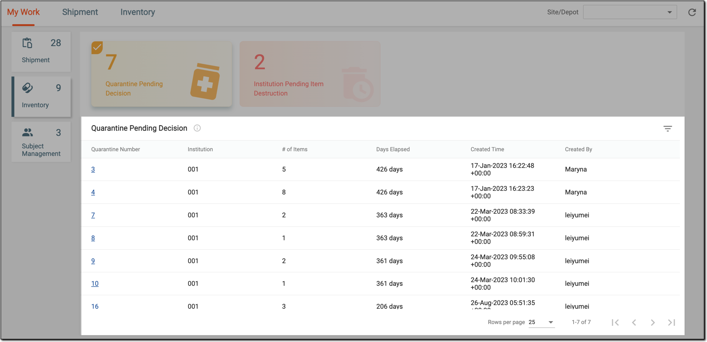Viewport: 707px width, 342px height.
Task: Open quarantine number 16 link
Action: [x=95, y=306]
